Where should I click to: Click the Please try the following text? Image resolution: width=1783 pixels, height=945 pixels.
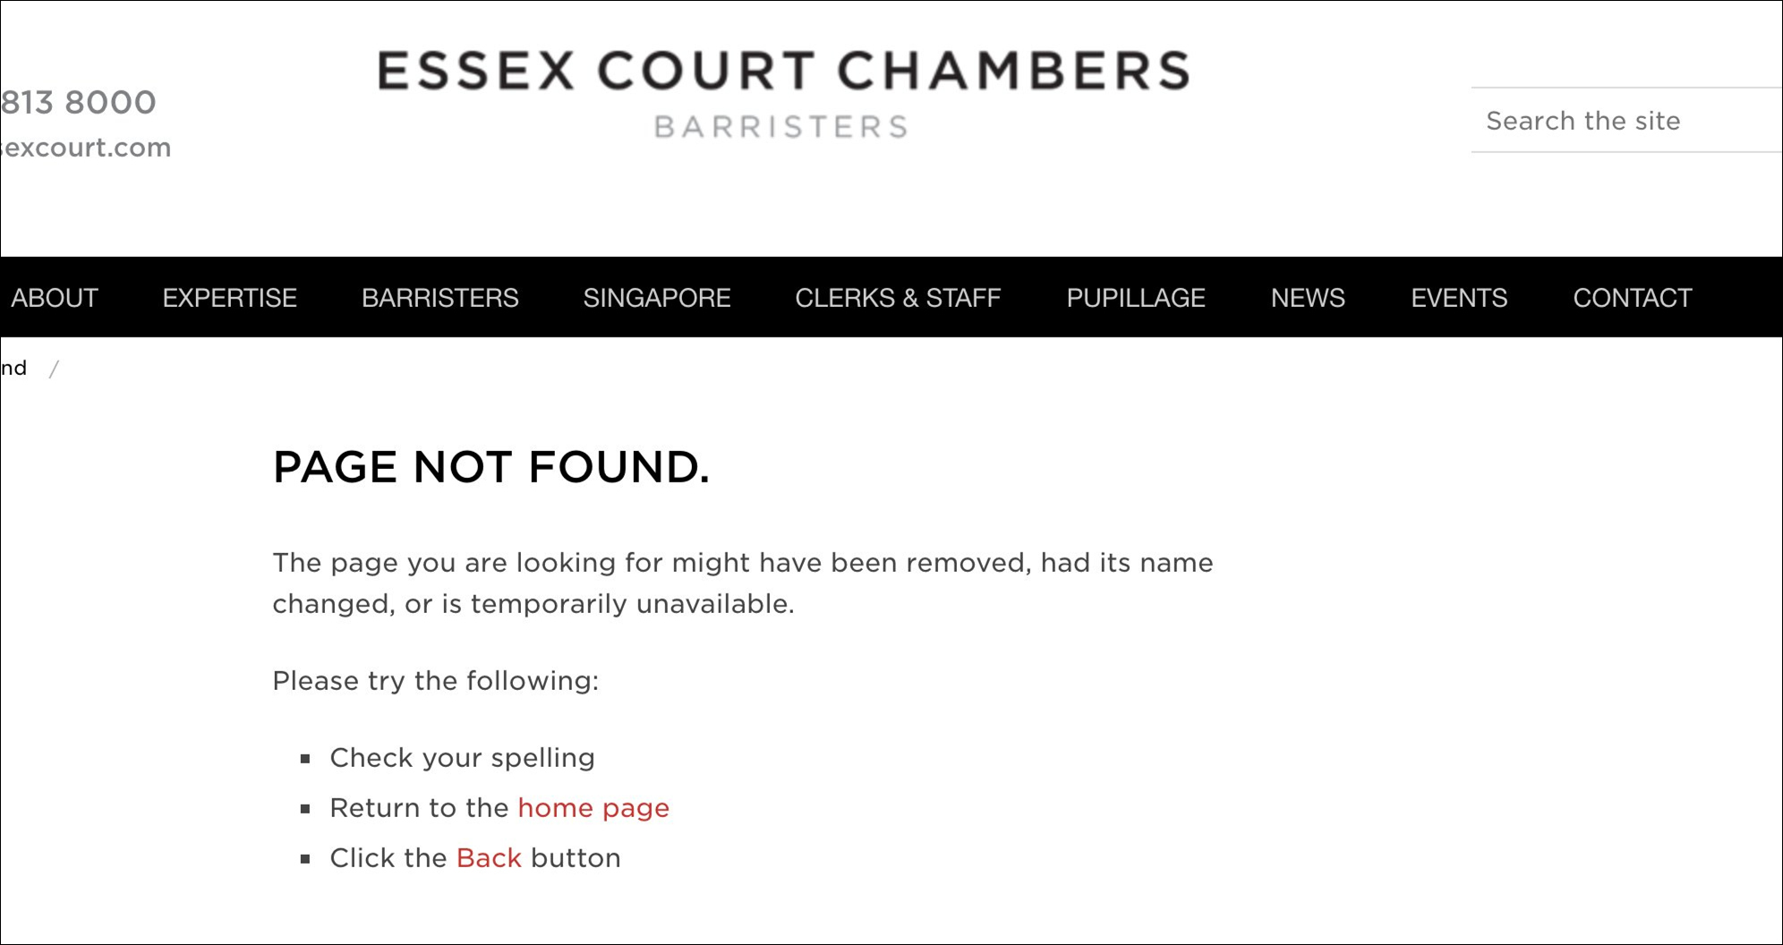pos(435,681)
